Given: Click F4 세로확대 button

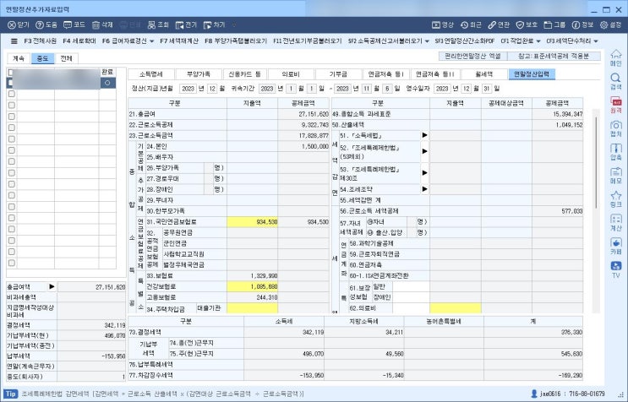Looking at the screenshot, I should [79, 41].
